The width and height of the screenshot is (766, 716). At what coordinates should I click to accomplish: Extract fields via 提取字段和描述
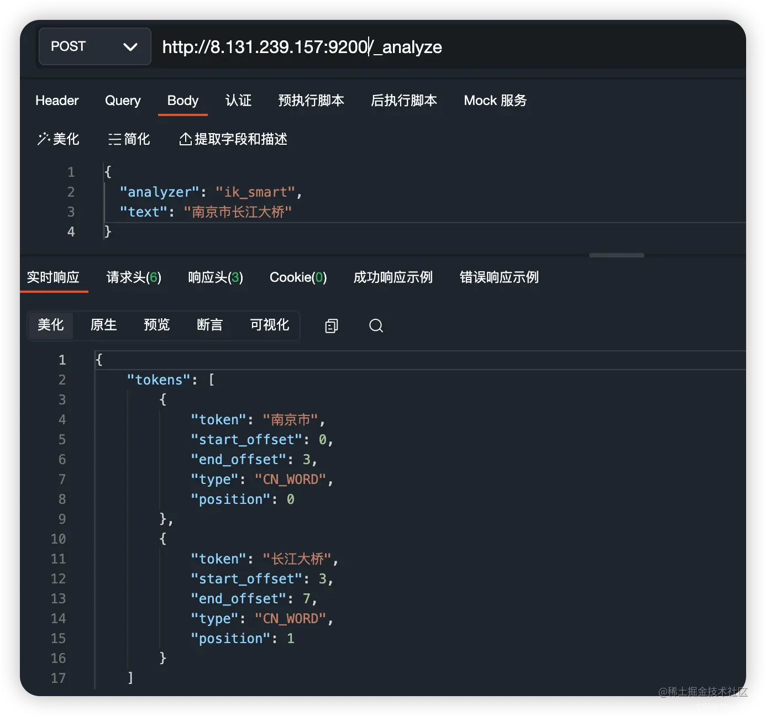[x=233, y=139]
